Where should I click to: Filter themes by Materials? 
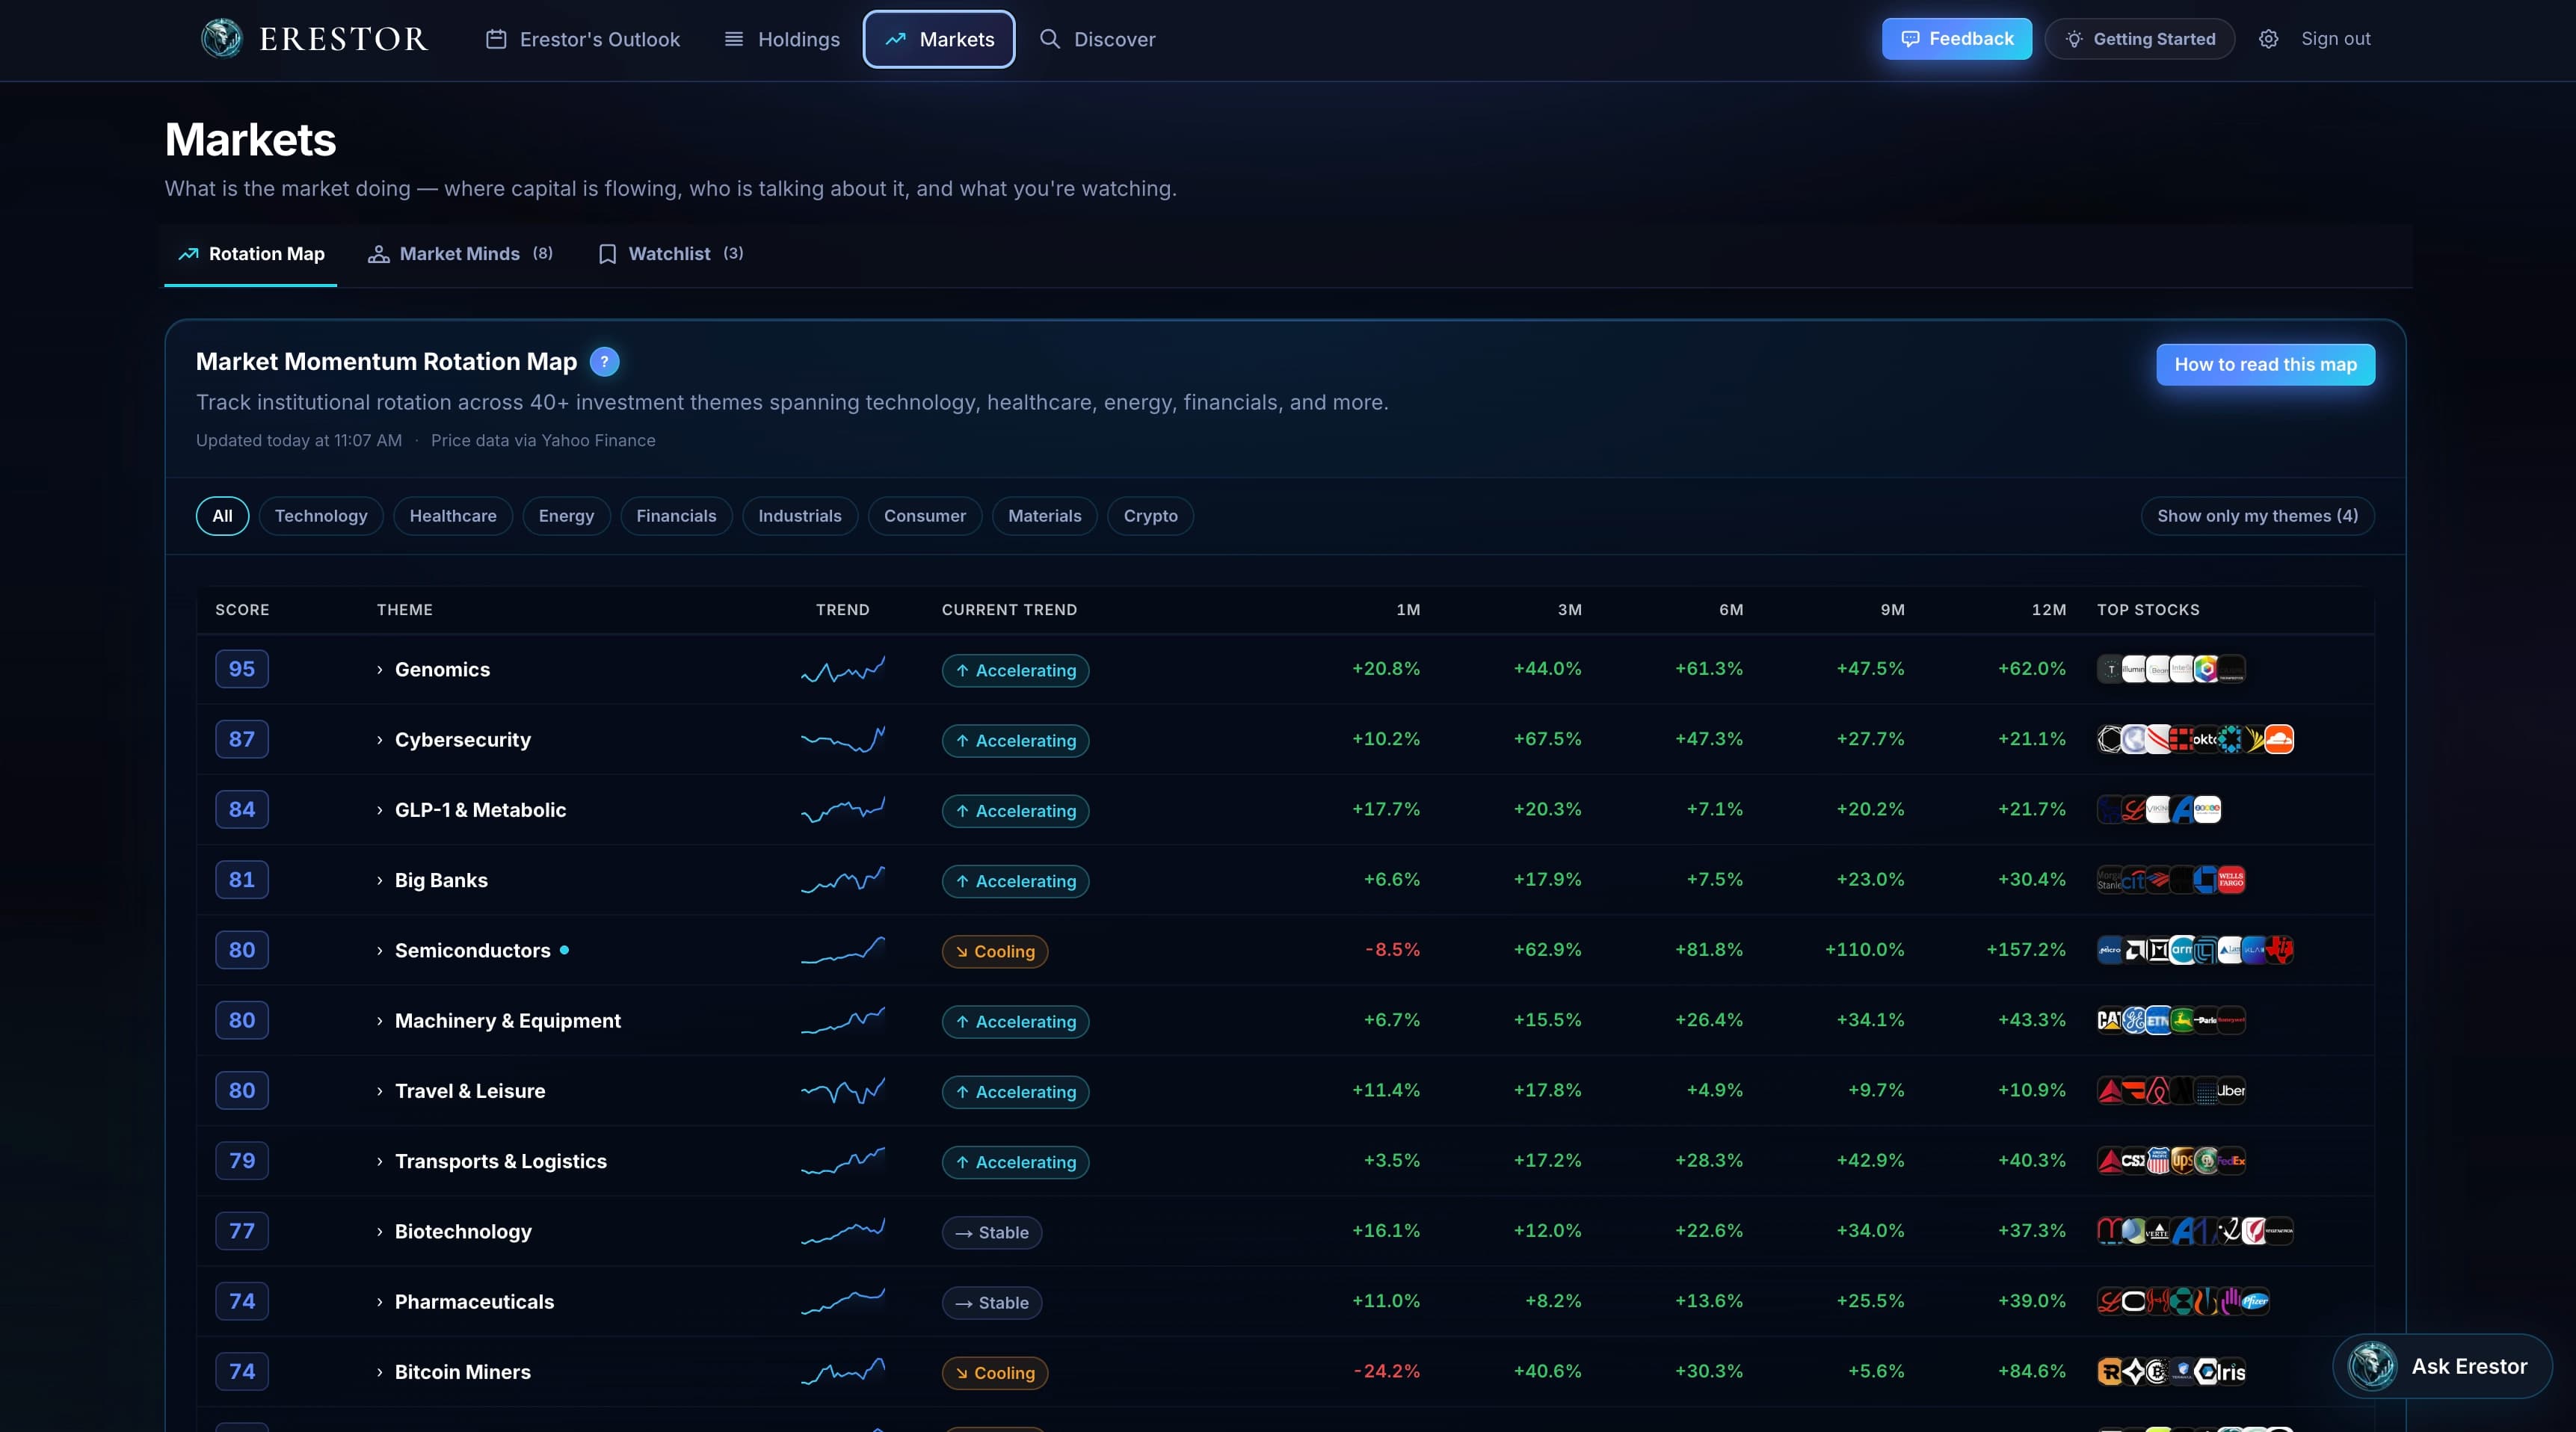coord(1045,516)
